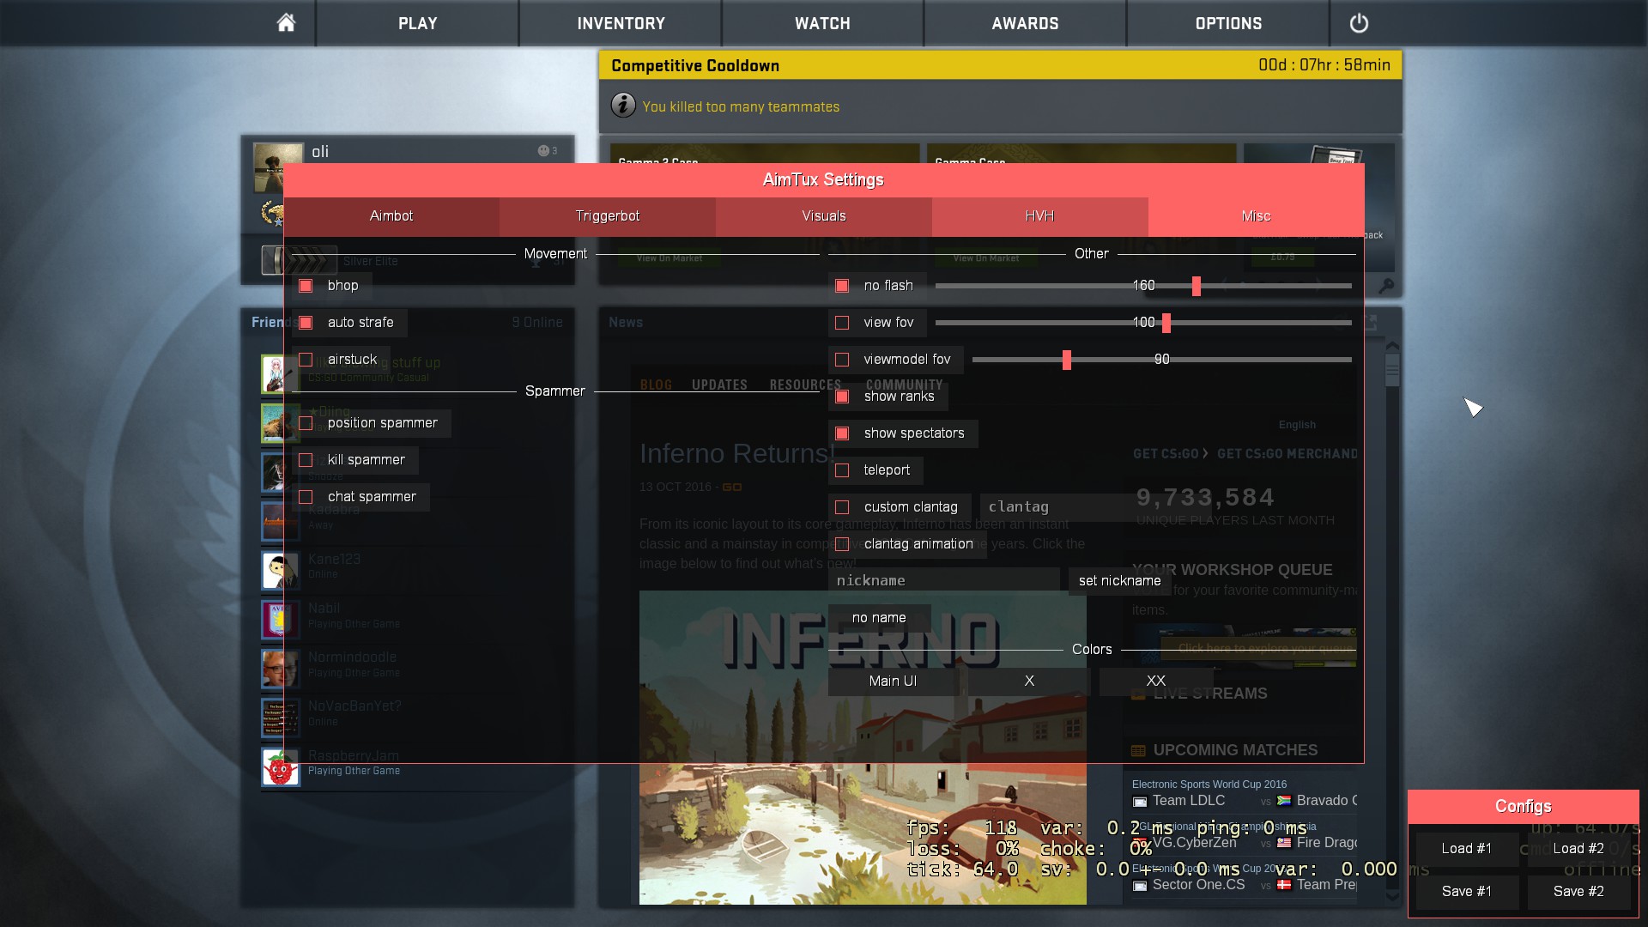
Task: Toggle the show spectators checkbox
Action: (x=842, y=433)
